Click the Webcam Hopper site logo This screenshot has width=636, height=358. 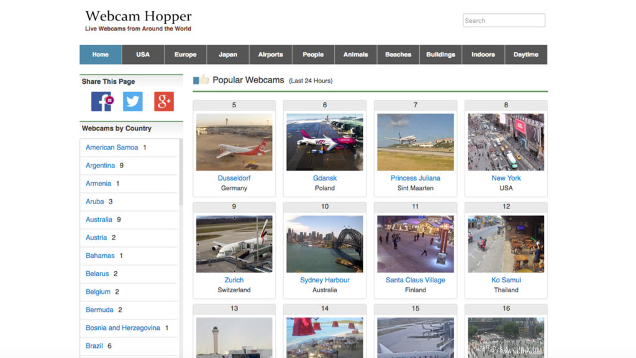tap(139, 16)
